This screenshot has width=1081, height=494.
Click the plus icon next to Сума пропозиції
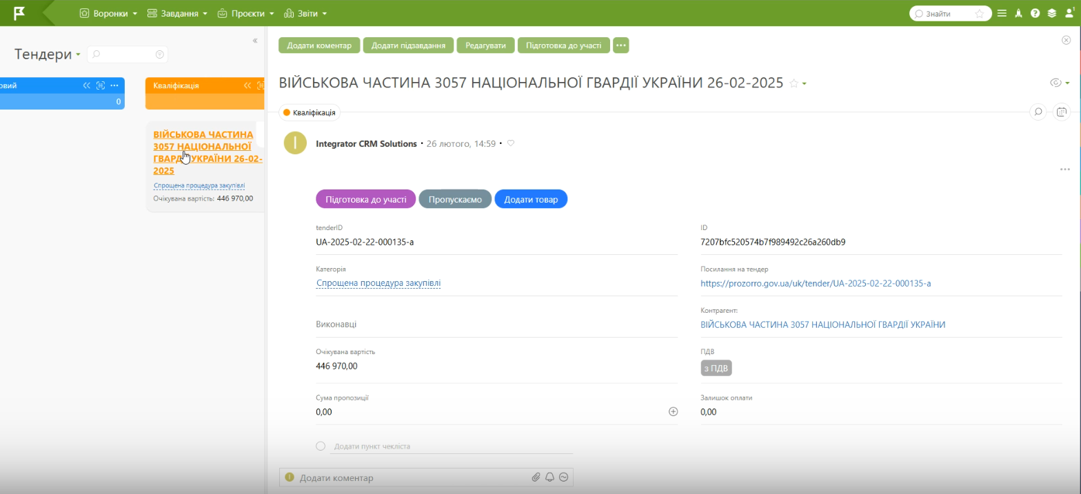tap(673, 411)
